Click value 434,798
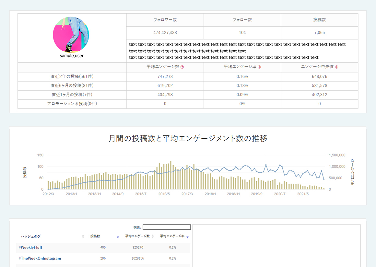This screenshot has width=376, height=267. click(x=165, y=95)
